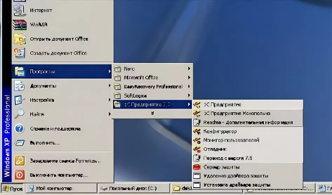Image resolution: width=332 pixels, height=195 pixels.
Task: Launch Сервер защиты
Action: pos(248,167)
